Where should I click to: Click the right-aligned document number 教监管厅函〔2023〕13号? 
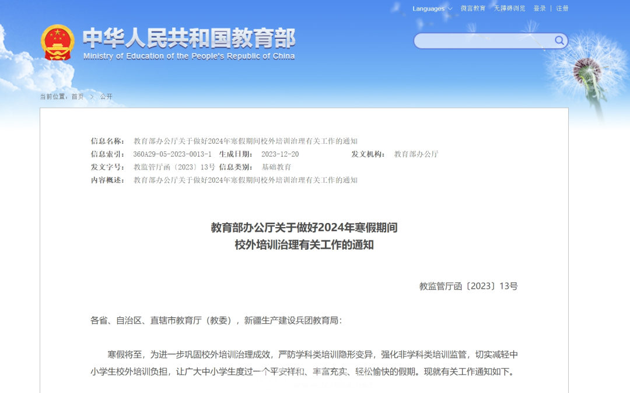tap(468, 286)
